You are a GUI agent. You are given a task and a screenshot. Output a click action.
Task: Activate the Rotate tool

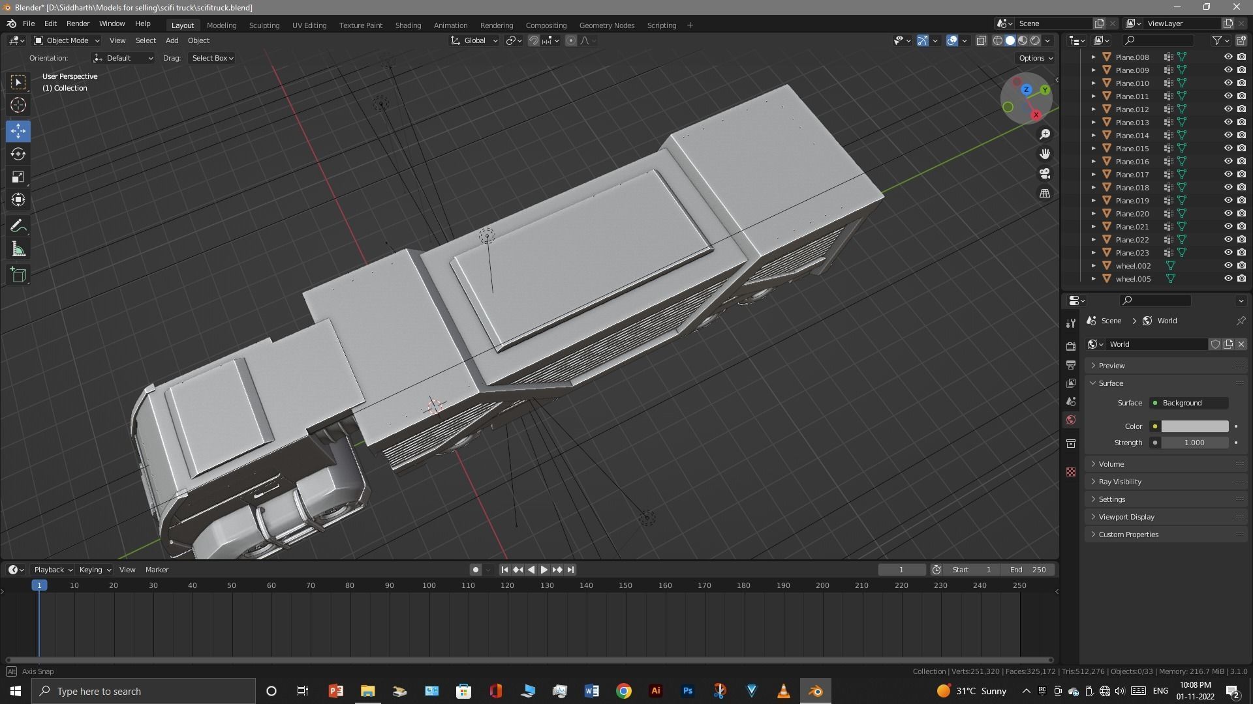(x=18, y=154)
